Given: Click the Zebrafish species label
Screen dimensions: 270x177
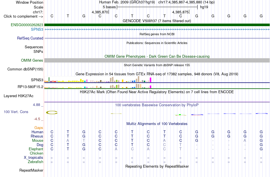Looking at the screenshot, I should click(x=36, y=162).
